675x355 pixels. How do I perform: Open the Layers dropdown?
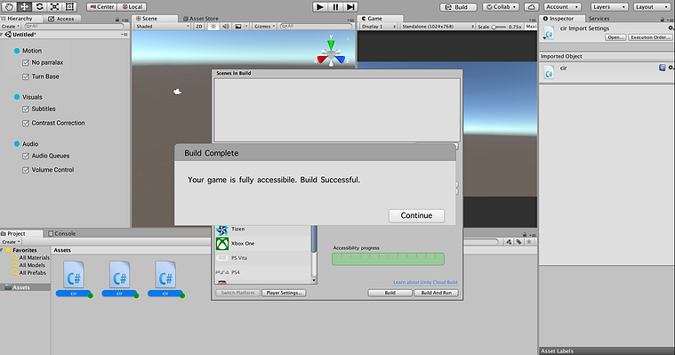(609, 7)
